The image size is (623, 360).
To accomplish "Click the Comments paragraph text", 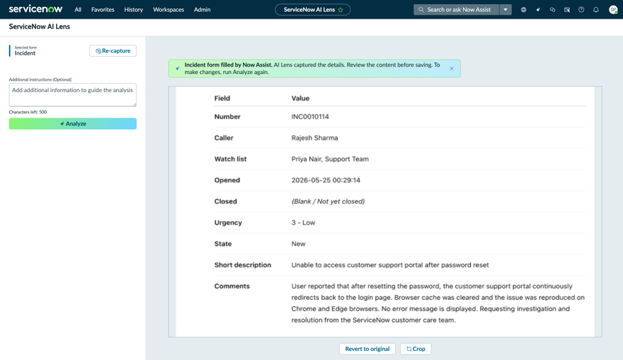I will (438, 303).
